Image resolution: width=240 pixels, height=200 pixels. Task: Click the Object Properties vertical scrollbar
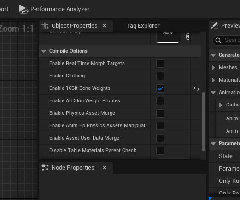tap(204, 122)
